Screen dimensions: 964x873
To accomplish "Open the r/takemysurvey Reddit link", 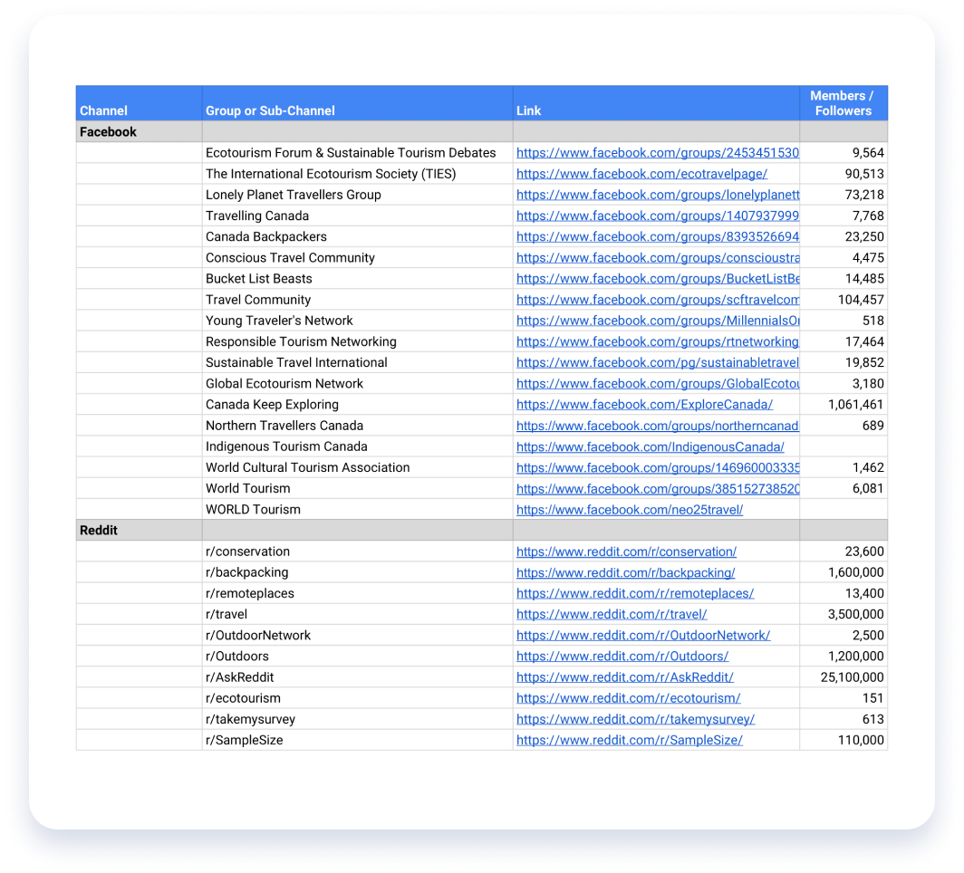I will tap(635, 719).
